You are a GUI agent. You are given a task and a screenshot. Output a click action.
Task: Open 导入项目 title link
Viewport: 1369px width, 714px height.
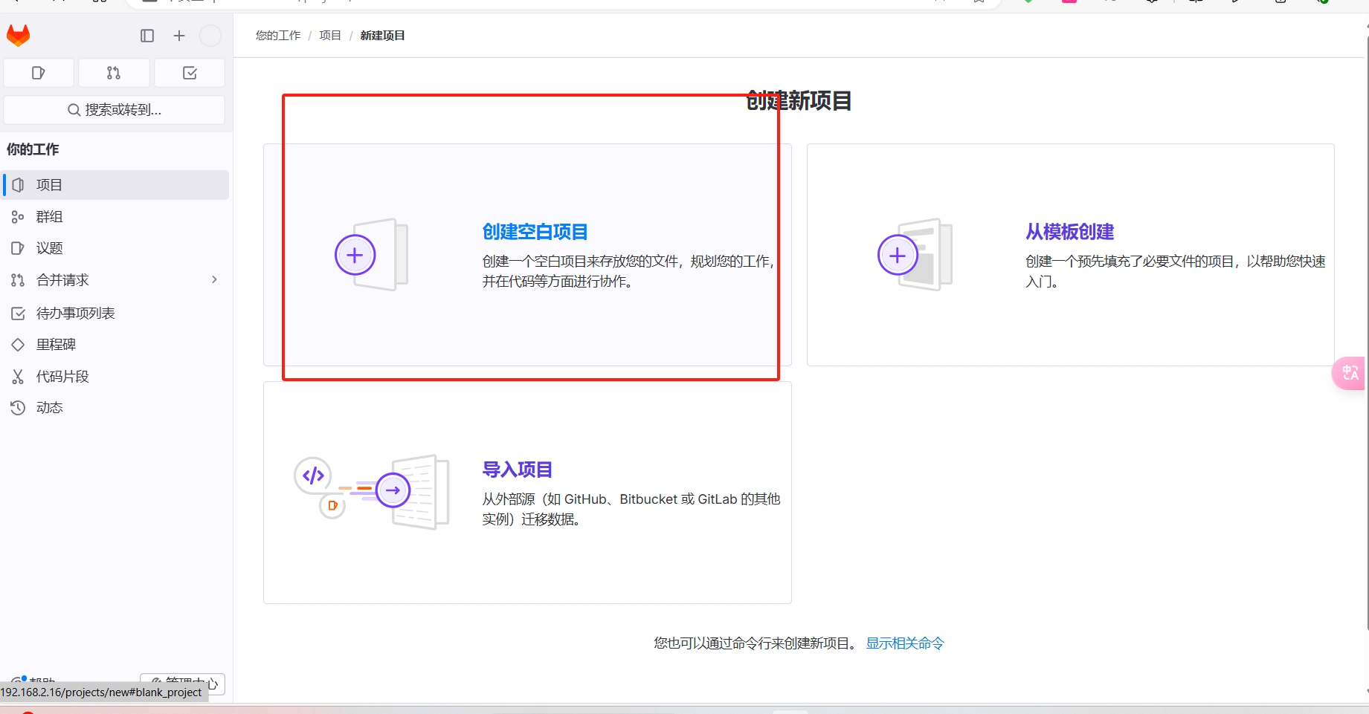(518, 470)
